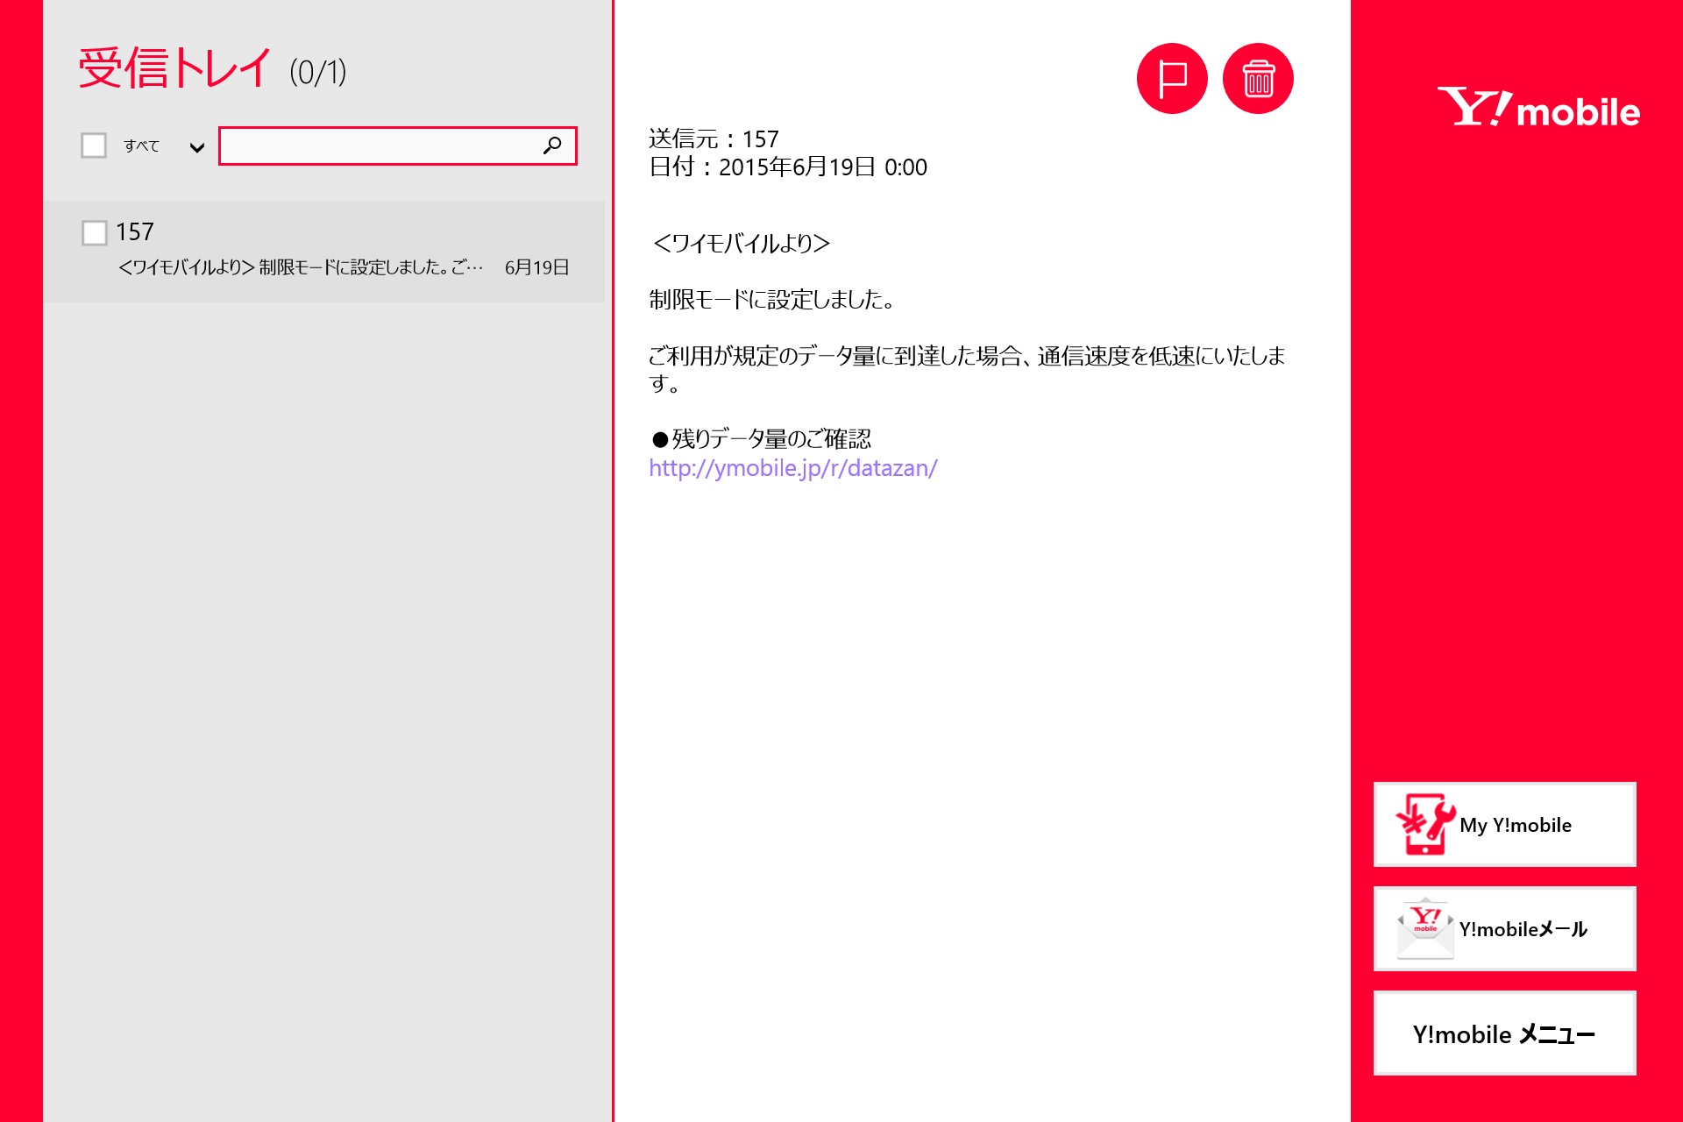Click the すべて filter label

click(141, 146)
